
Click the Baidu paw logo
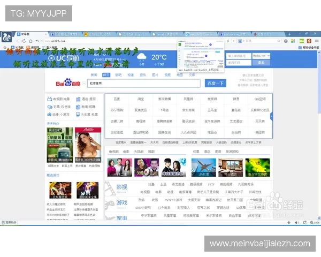coord(68,84)
